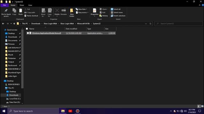204x114 pixels.
Task: Click the navigation pane scrollbar
Action: coord(22,59)
